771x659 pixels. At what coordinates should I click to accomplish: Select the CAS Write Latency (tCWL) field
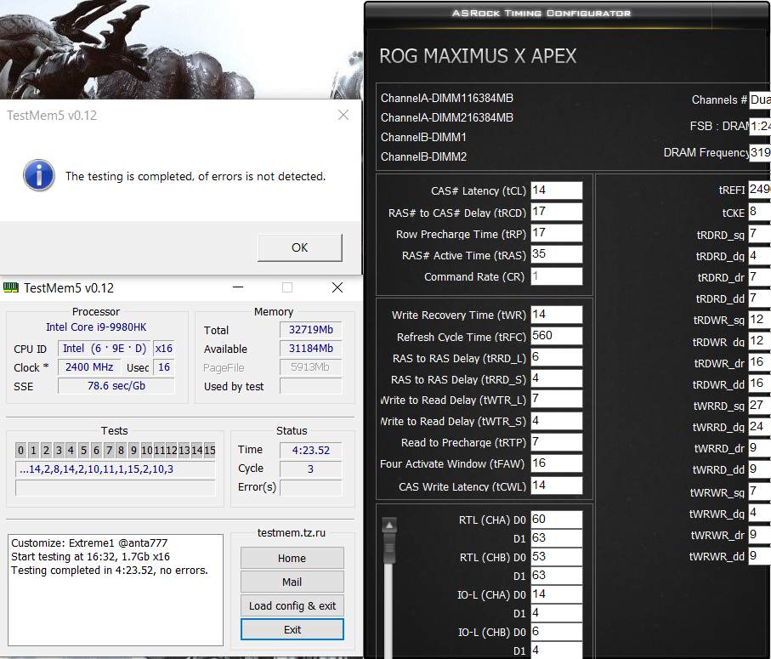point(557,486)
